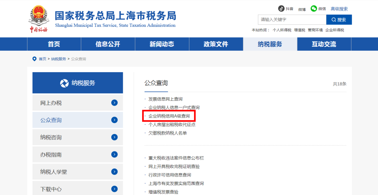Open 增值税发票查验 link
Viewport: 378px width, 195px height.
(x=163, y=192)
